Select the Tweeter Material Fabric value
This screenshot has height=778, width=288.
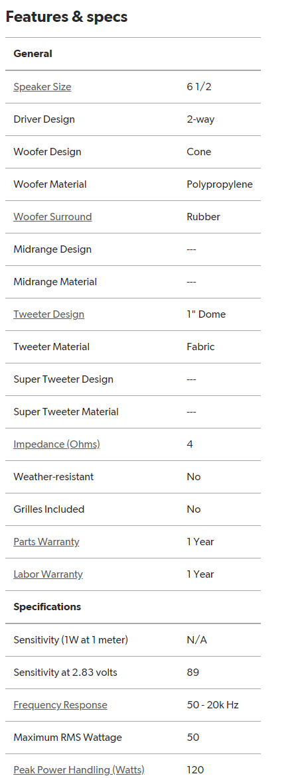point(200,347)
